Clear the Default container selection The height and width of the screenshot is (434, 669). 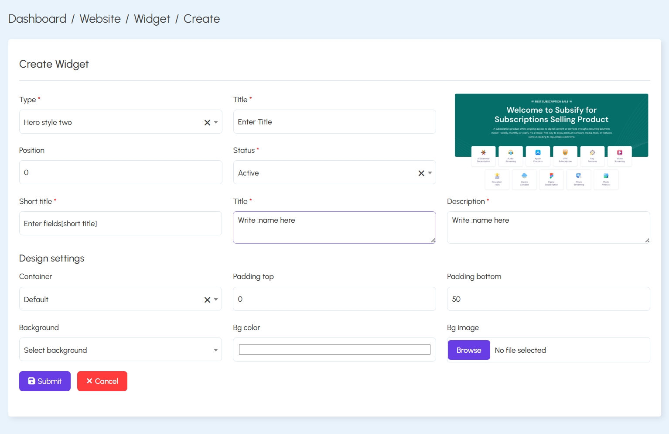click(207, 300)
